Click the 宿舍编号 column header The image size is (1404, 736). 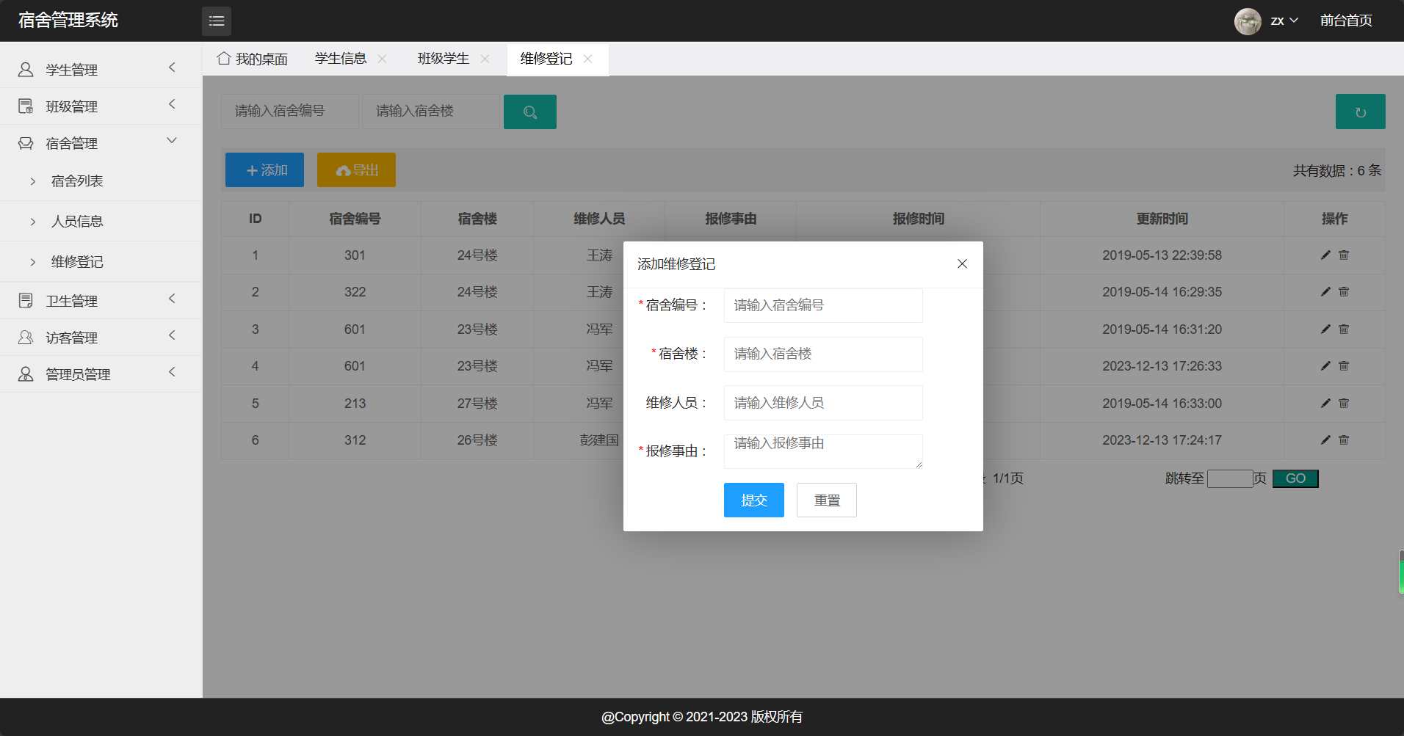click(x=355, y=219)
